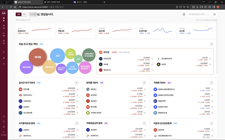The image size is (225, 140).
Task: Reload the page with browser refresh icon
Action: 11,7
